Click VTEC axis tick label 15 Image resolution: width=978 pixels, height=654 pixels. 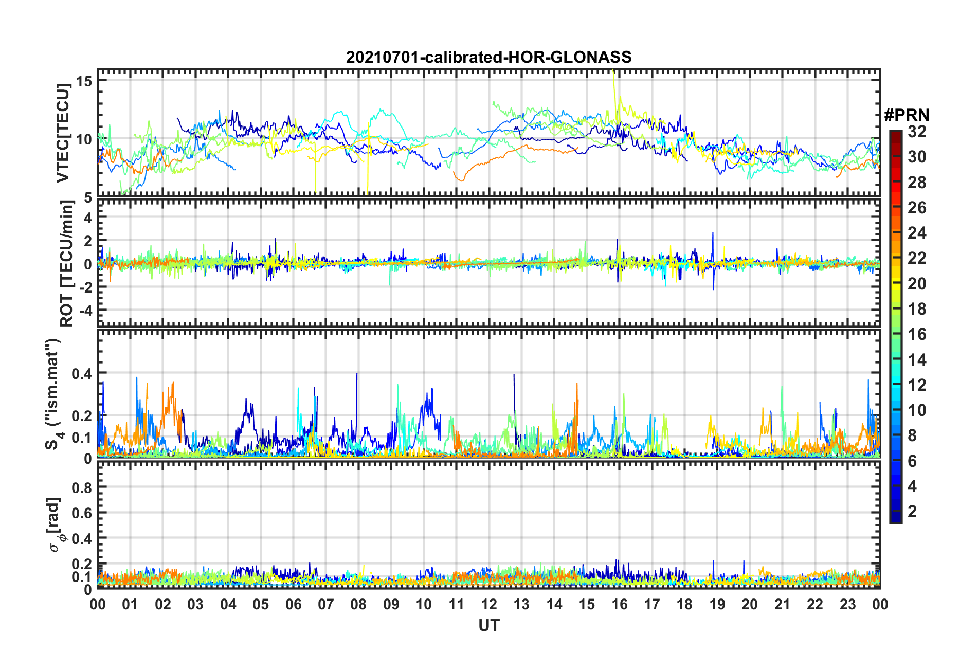[84, 81]
